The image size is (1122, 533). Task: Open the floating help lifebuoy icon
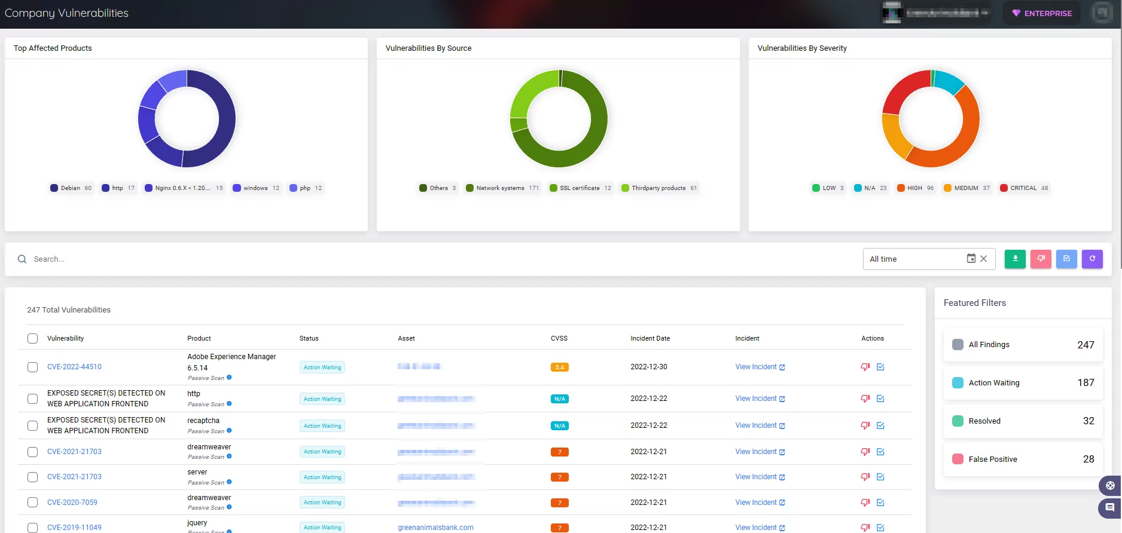click(1110, 485)
